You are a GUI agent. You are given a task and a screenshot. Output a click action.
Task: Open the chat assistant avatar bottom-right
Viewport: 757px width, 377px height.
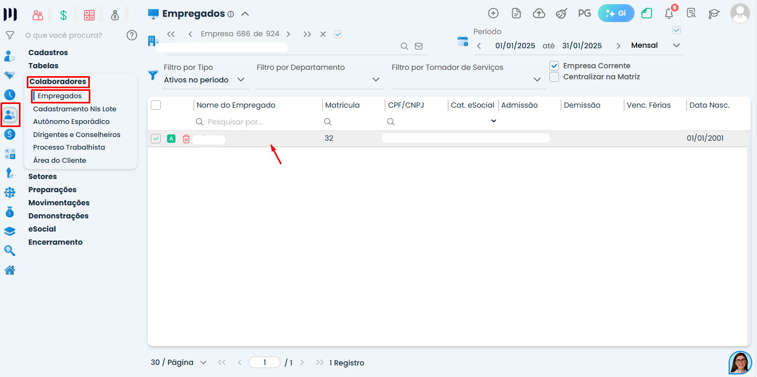coord(740,362)
